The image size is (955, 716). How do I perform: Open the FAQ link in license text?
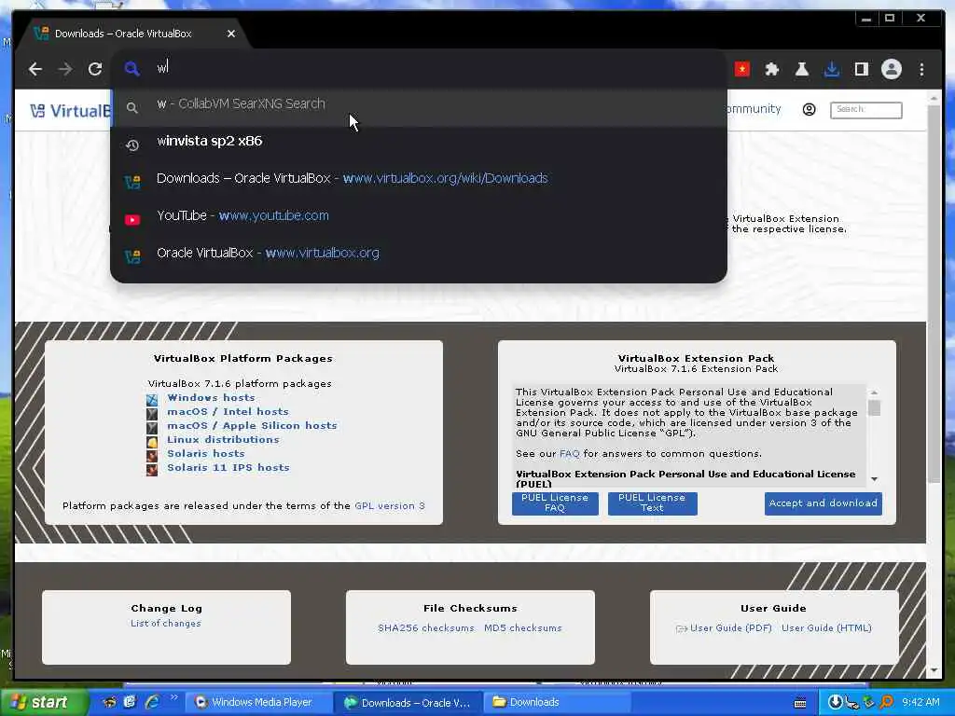570,454
